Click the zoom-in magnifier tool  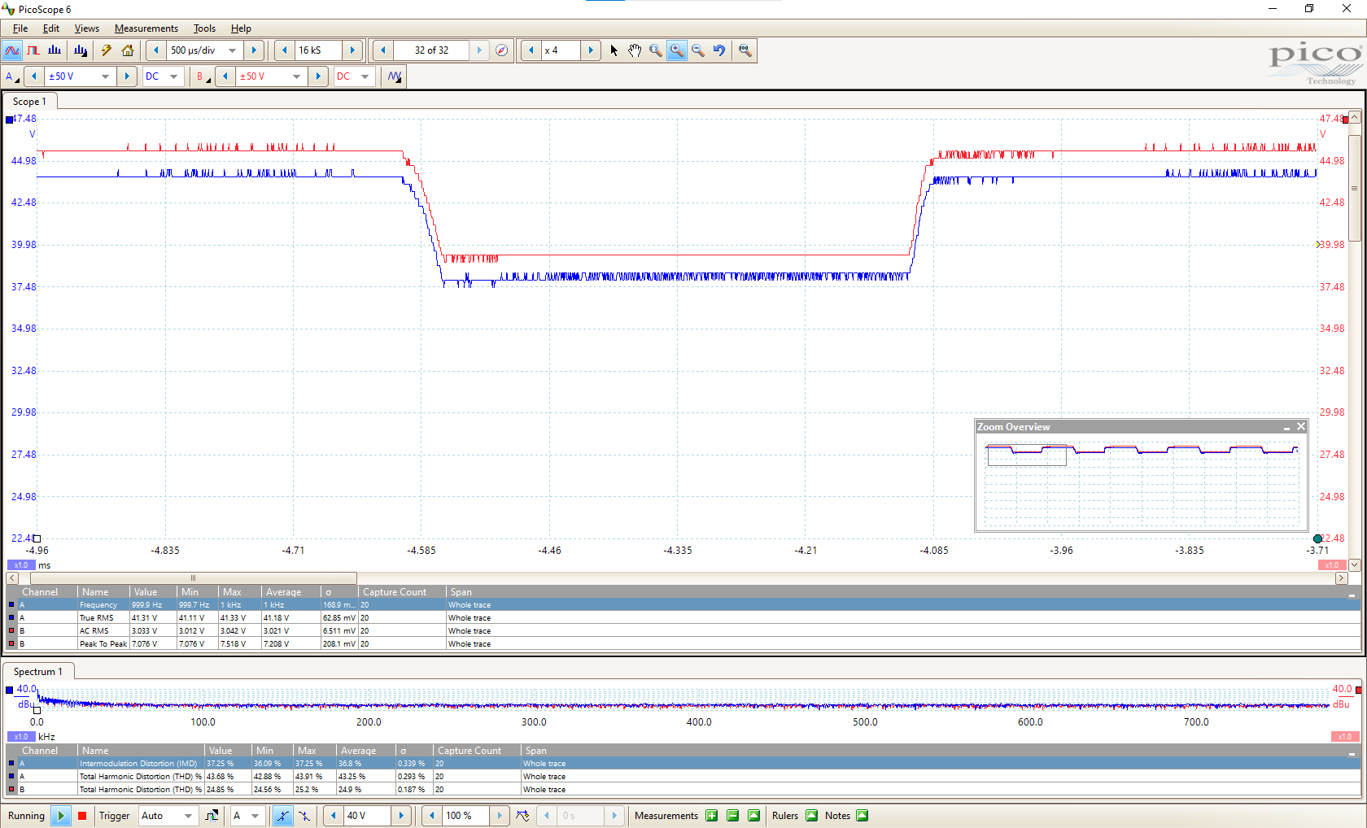click(x=677, y=50)
